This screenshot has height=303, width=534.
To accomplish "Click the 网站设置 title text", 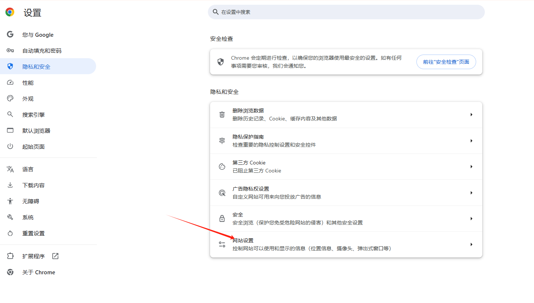I will pyautogui.click(x=243, y=240).
